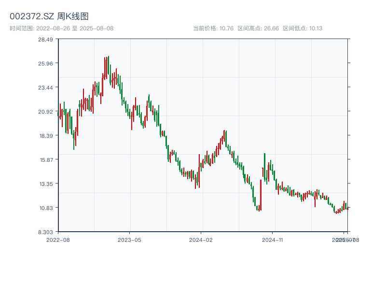Click the 当前价格 10.76 label
Viewport: 386px width, 289px height.
coord(213,28)
